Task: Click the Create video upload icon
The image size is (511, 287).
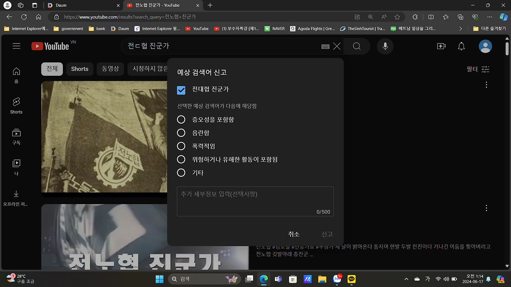Action: [441, 46]
